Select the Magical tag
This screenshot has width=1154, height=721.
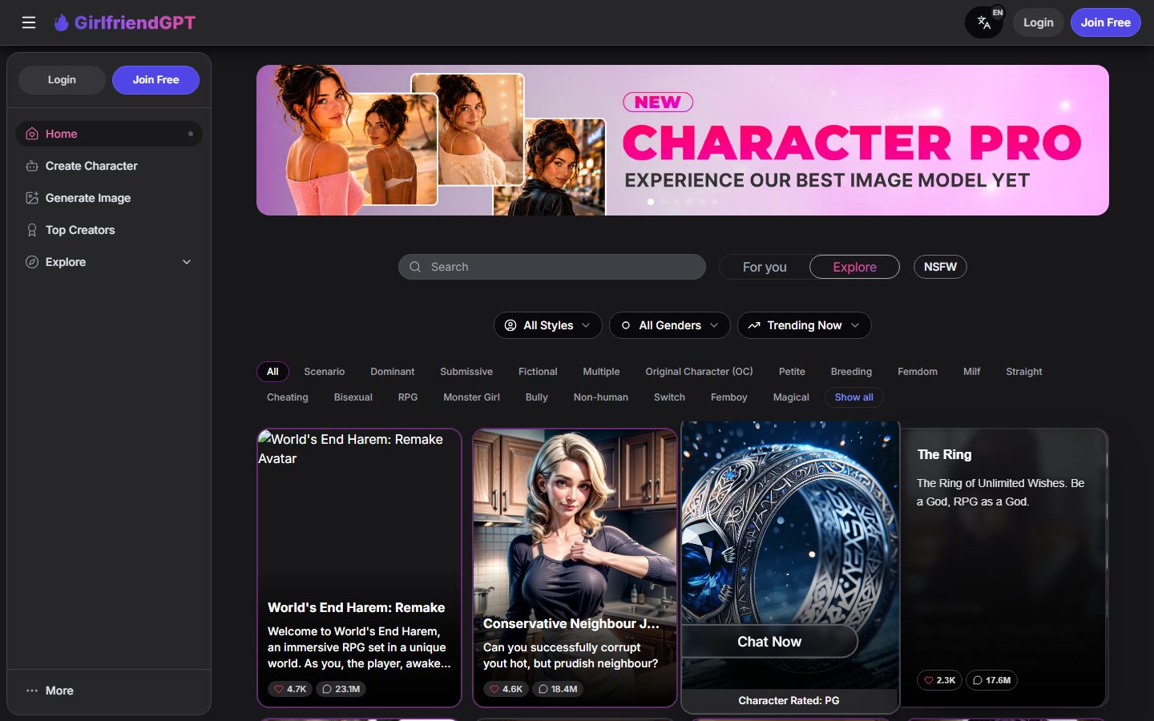(x=791, y=397)
